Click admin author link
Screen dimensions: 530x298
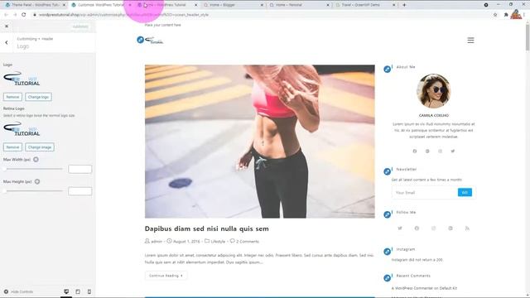157,242
